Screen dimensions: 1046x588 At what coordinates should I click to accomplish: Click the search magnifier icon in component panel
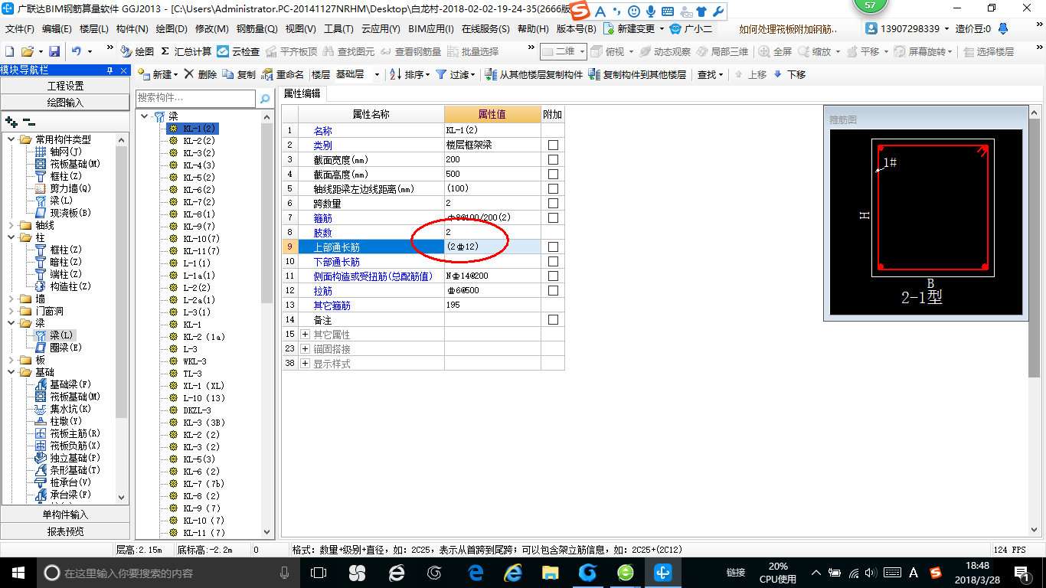pyautogui.click(x=265, y=99)
